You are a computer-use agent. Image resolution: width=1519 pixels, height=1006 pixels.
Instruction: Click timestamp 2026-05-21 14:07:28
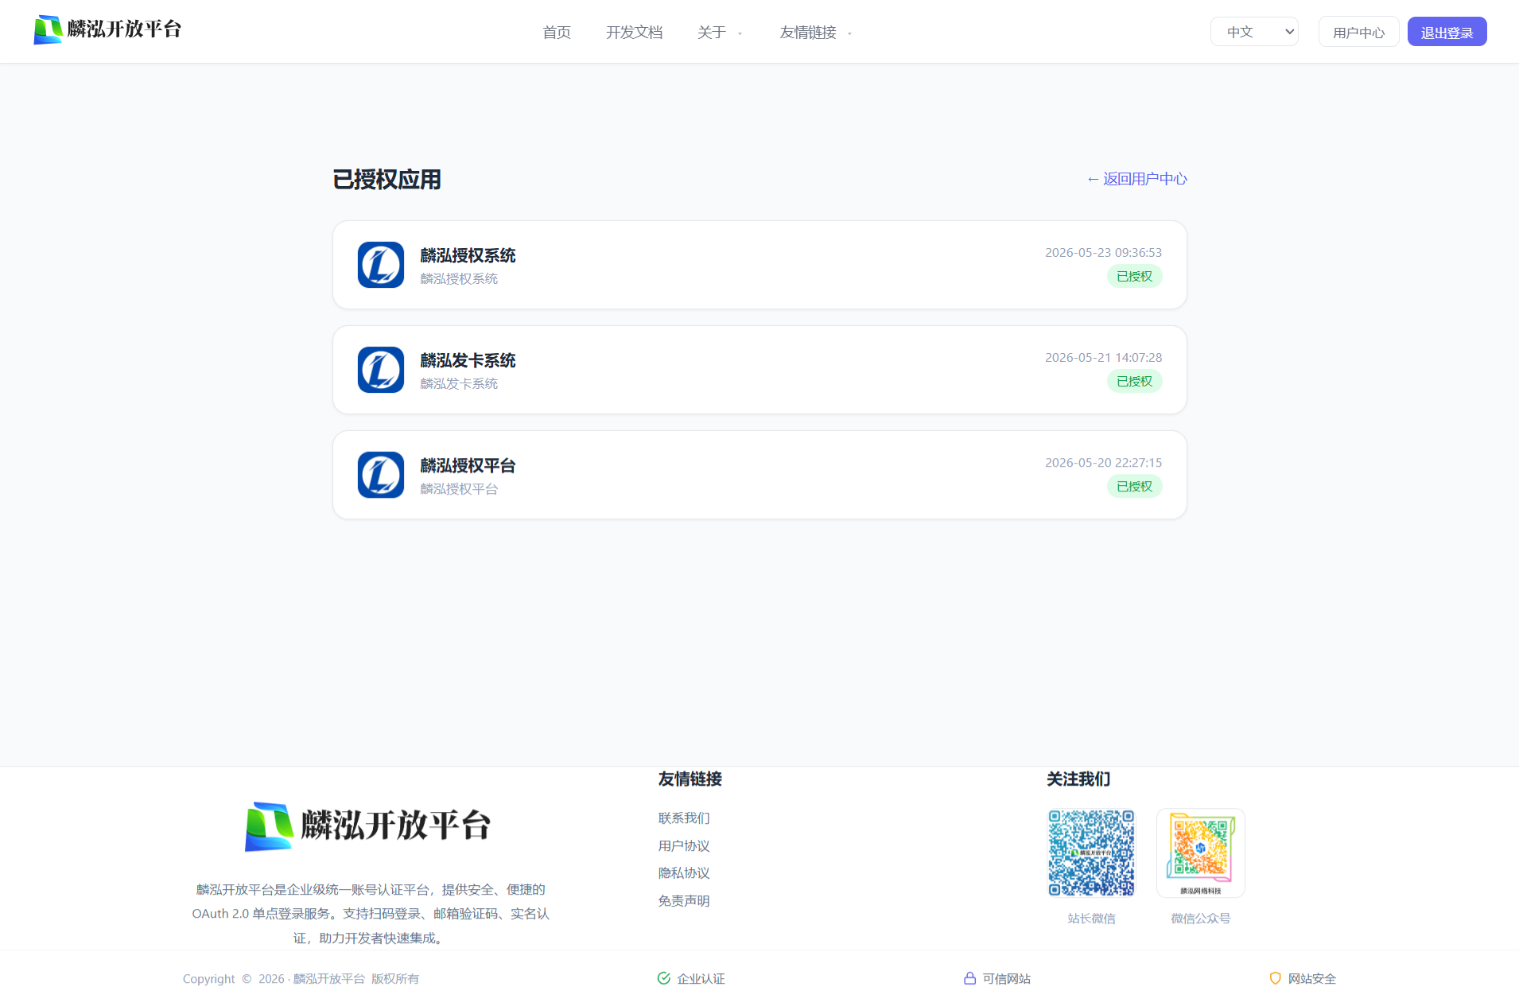[x=1103, y=357]
